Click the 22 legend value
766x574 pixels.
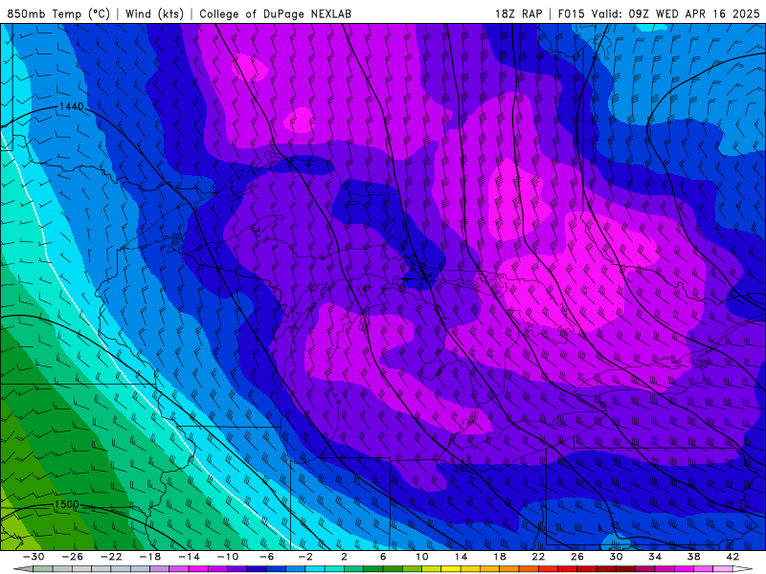(538, 557)
